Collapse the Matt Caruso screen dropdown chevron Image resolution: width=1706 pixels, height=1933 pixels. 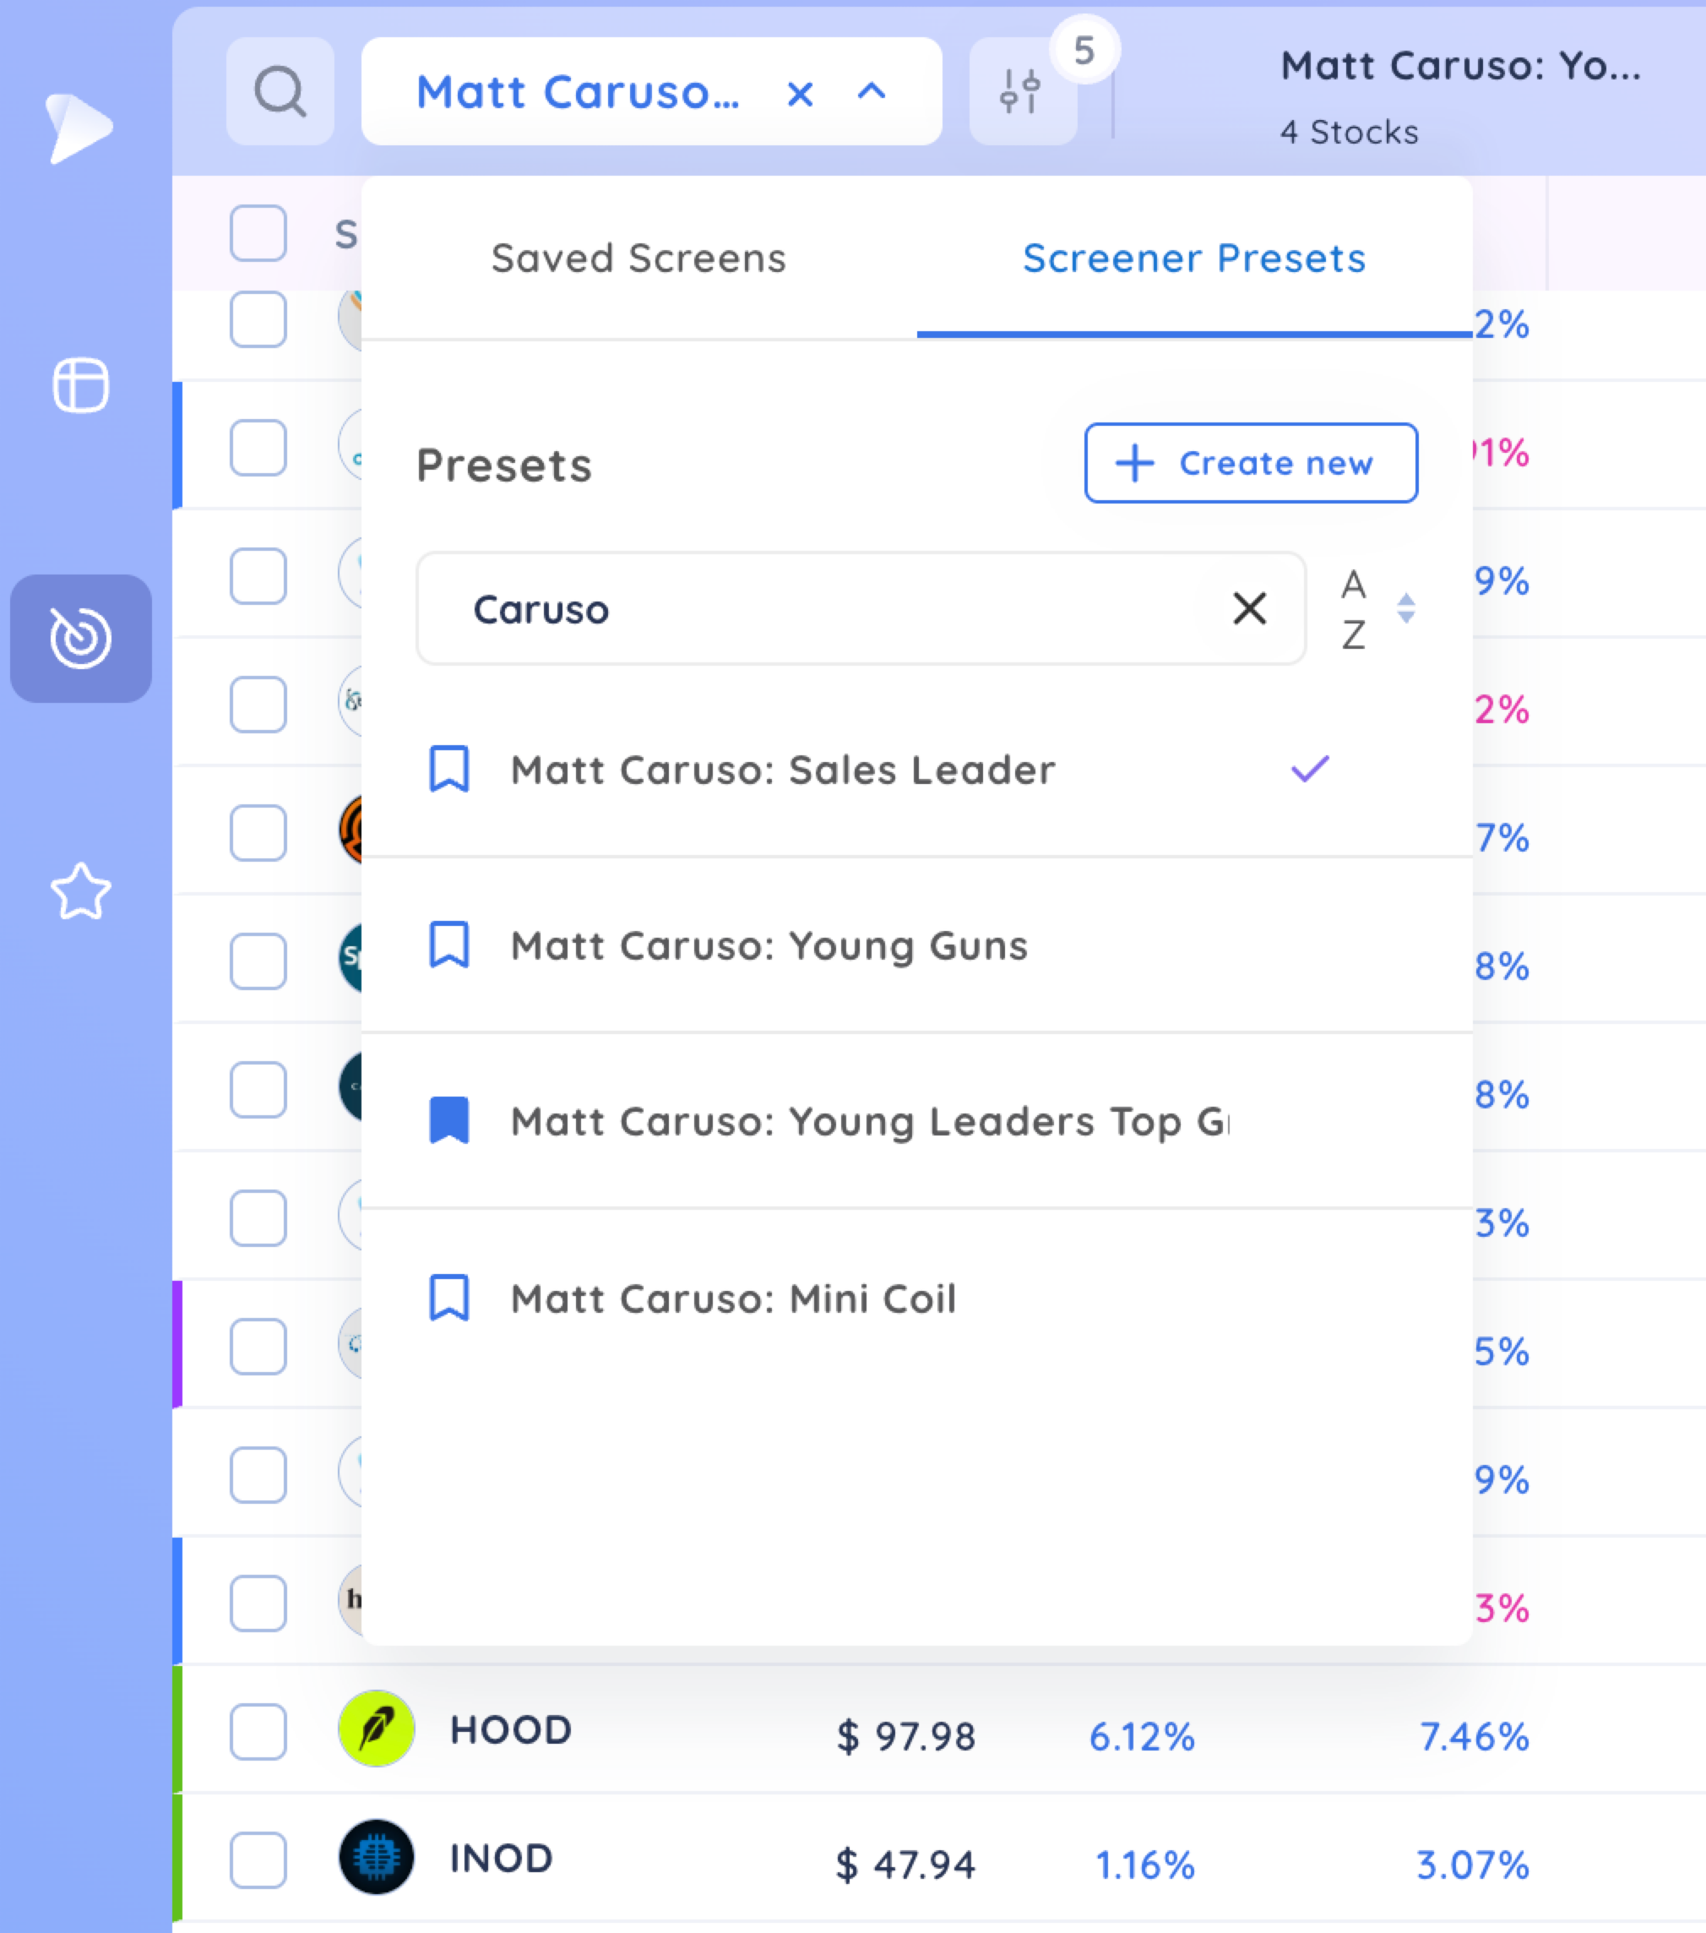872,92
